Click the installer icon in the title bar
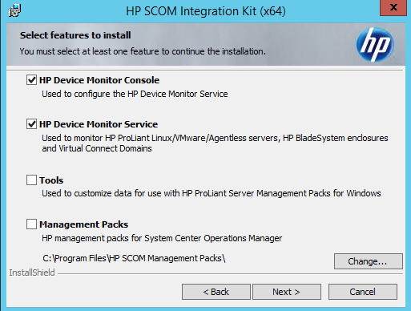Image resolution: width=411 pixels, height=311 pixels. pyautogui.click(x=14, y=10)
